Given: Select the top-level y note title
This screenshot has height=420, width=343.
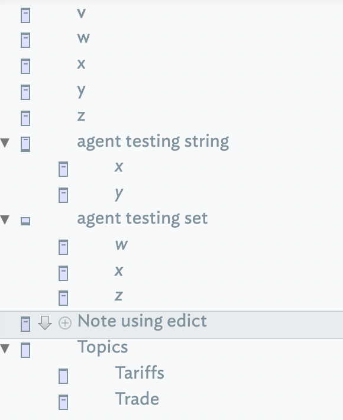Looking at the screenshot, I should click(82, 91).
